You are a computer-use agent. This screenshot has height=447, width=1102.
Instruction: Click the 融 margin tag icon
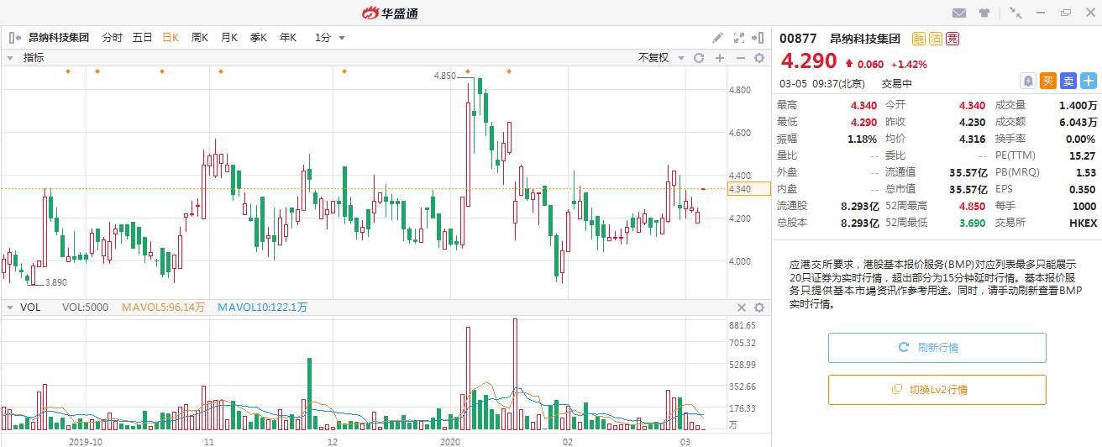918,38
